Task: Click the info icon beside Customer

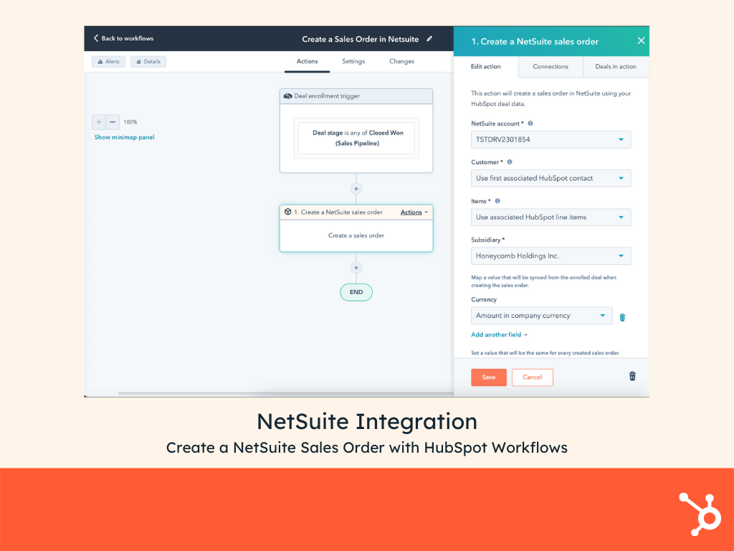Action: click(510, 162)
